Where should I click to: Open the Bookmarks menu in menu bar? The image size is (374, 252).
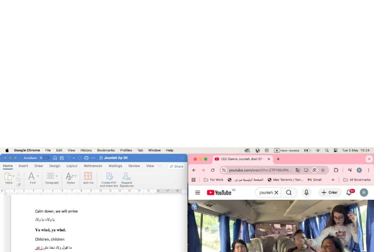click(x=106, y=150)
